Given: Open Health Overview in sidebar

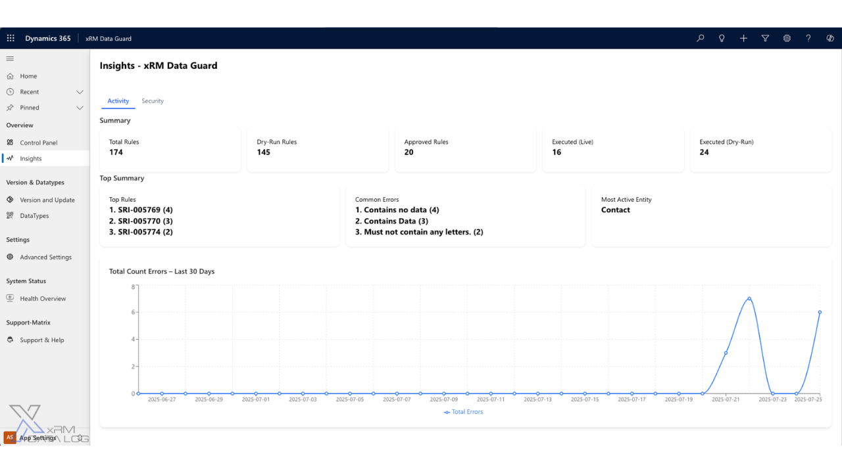Looking at the screenshot, I should tap(43, 298).
